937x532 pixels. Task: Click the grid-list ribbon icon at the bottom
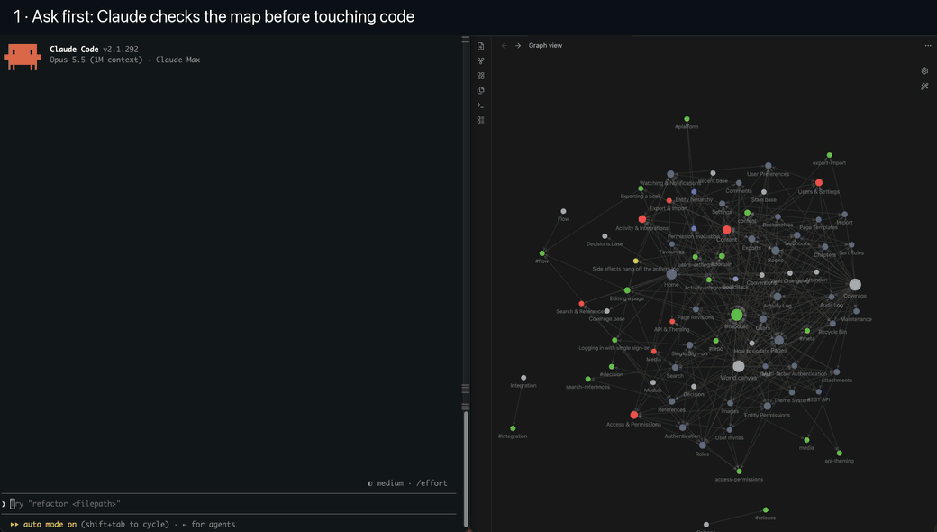coord(480,120)
